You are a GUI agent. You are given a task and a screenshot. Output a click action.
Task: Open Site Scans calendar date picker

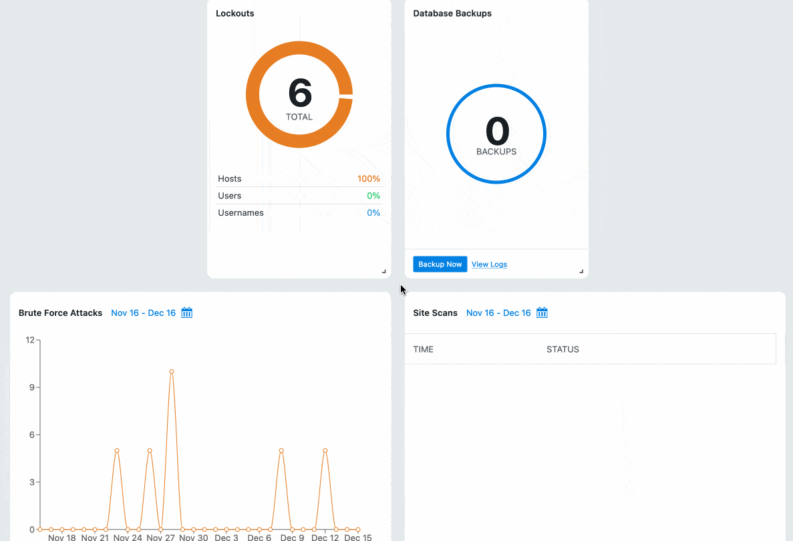[542, 313]
